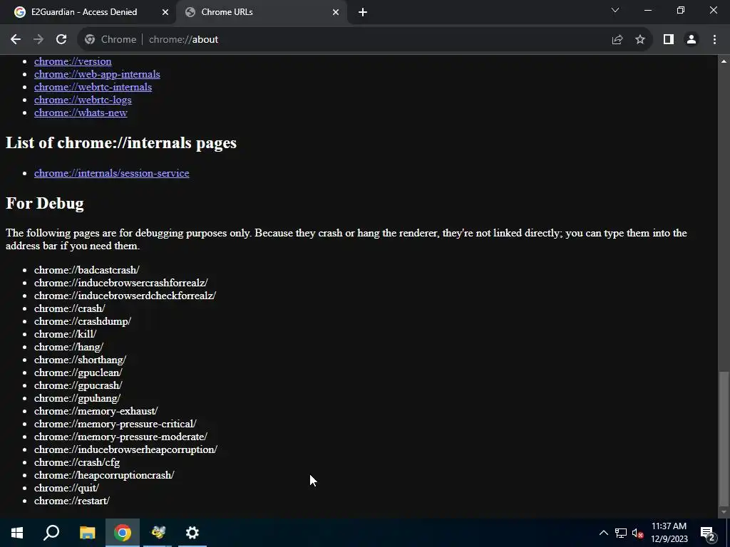
Task: Click the 'For Debug' heading
Action: click(x=45, y=203)
